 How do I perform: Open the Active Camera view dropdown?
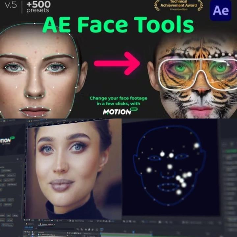[x=81, y=221]
